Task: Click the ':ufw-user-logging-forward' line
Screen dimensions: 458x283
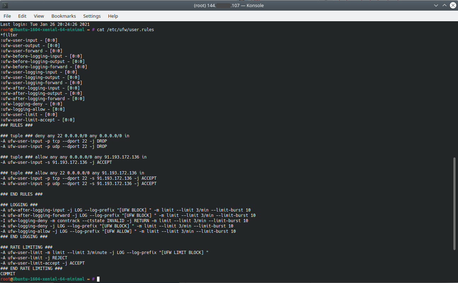Action: pos(41,83)
